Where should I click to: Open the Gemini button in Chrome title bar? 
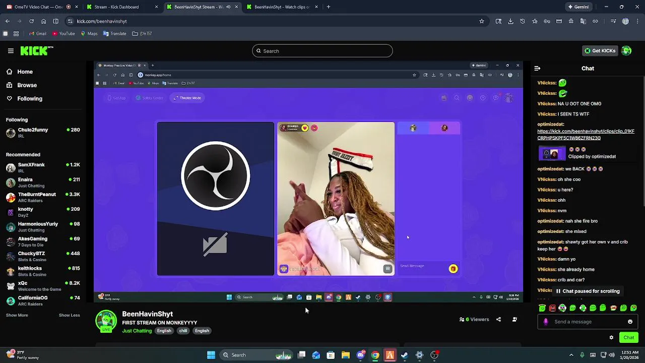[578, 7]
